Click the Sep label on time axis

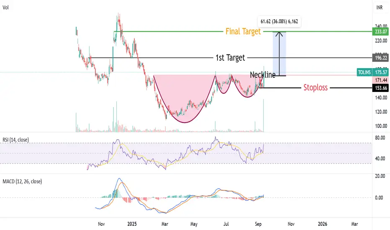(x=258, y=224)
